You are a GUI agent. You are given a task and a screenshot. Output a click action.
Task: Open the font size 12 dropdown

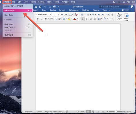58,14
